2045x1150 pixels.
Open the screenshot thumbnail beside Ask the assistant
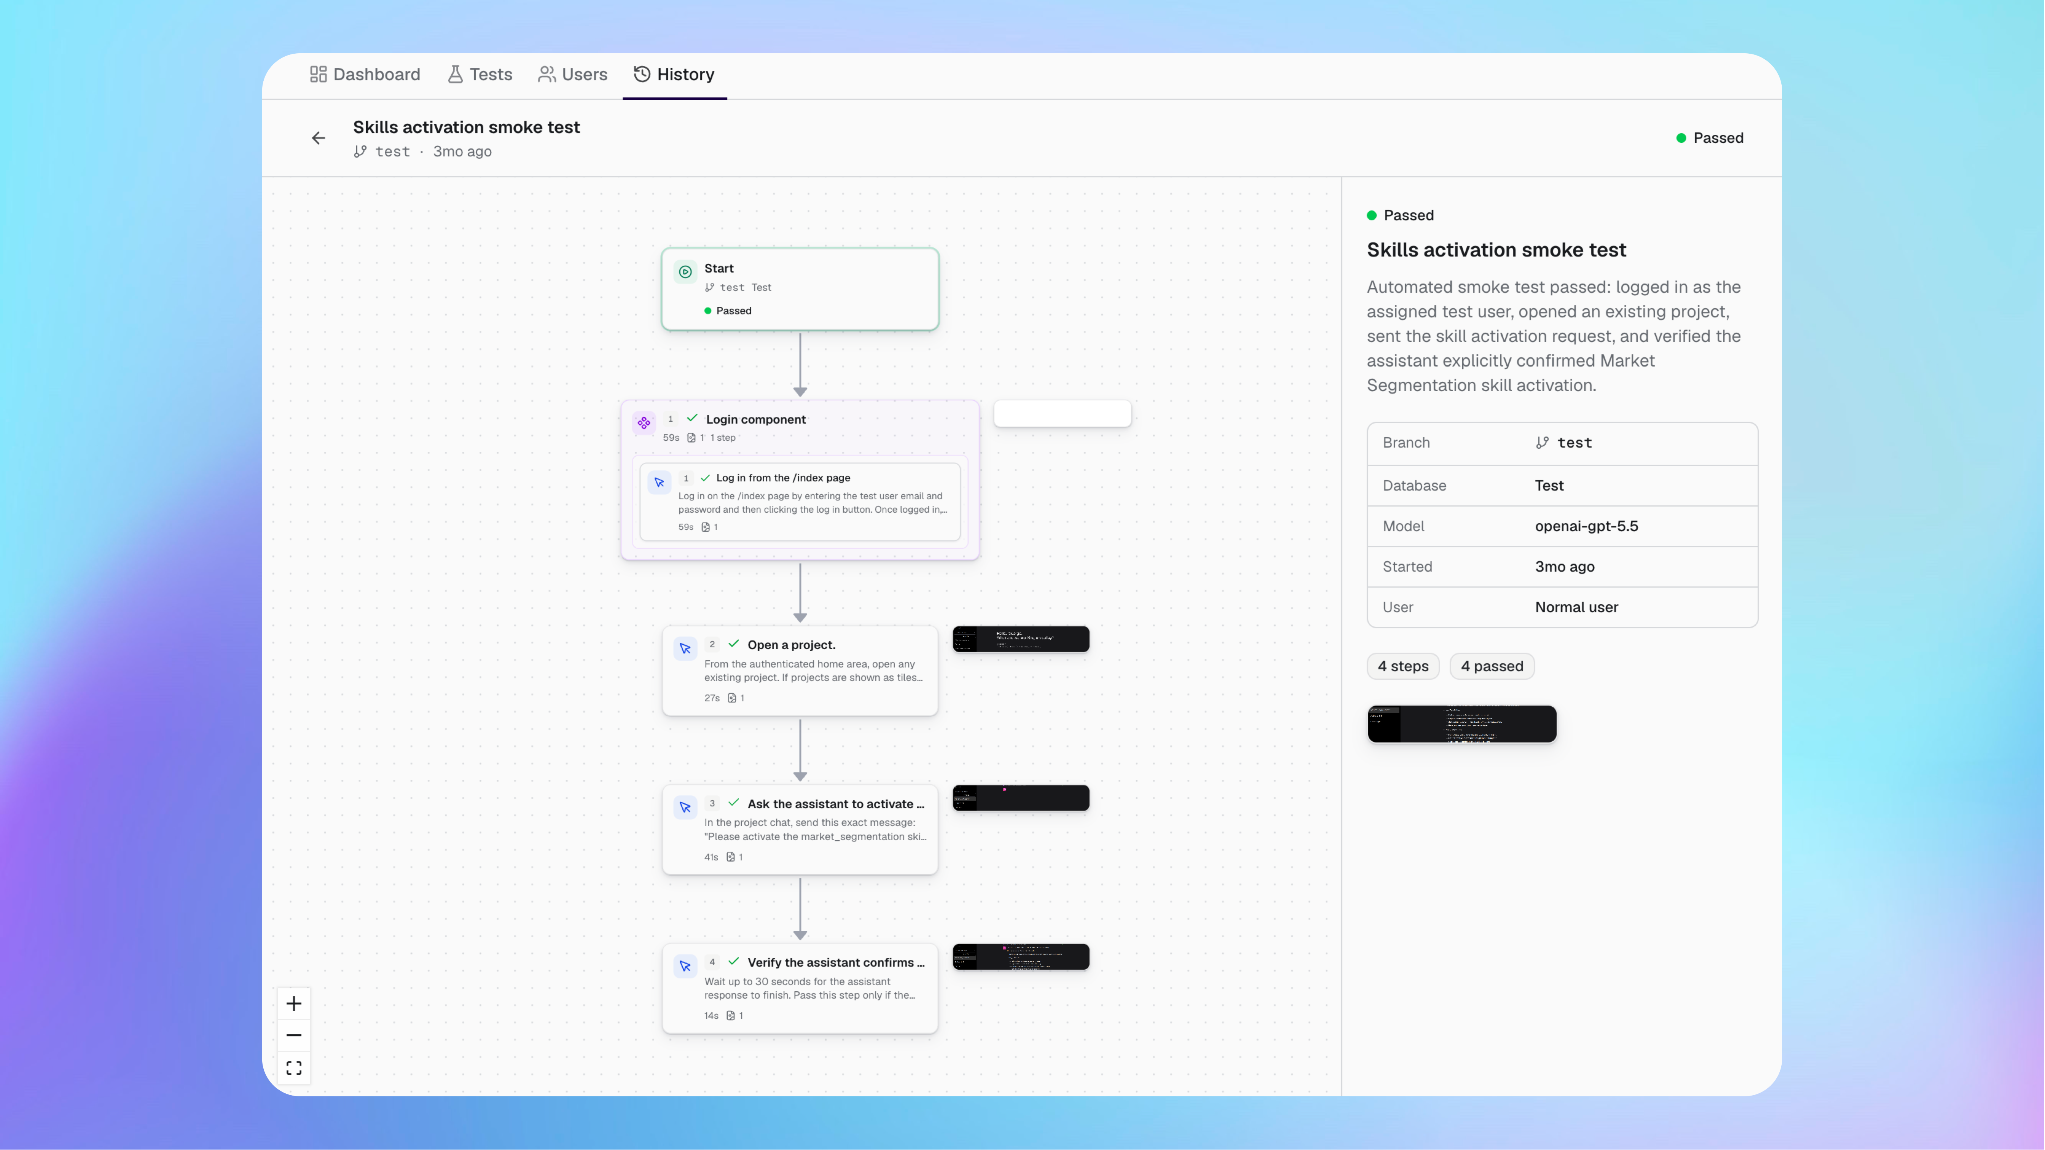[x=1021, y=798]
